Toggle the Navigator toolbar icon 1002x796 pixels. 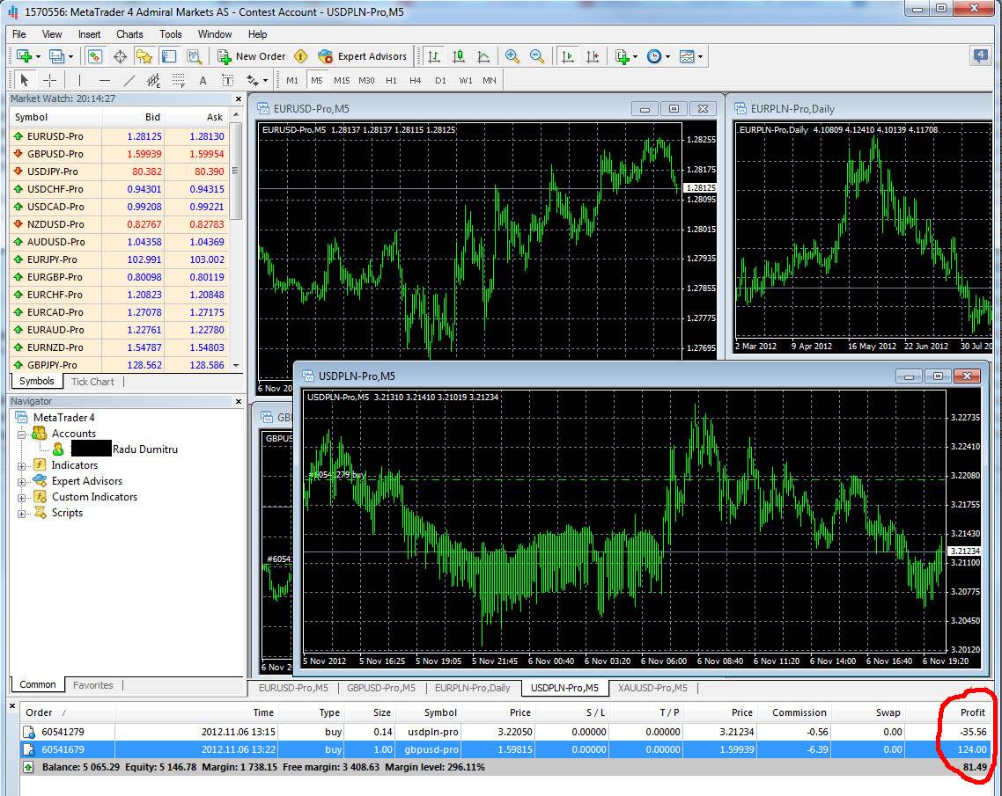(x=144, y=56)
